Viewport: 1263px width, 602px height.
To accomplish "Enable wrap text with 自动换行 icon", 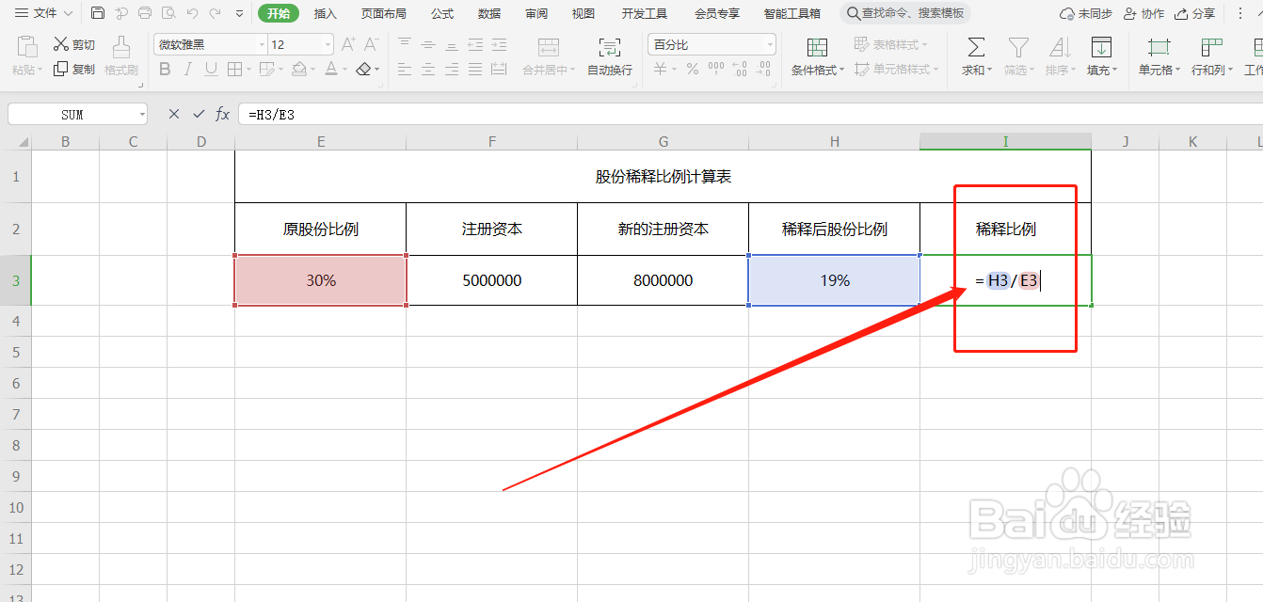I will (608, 52).
